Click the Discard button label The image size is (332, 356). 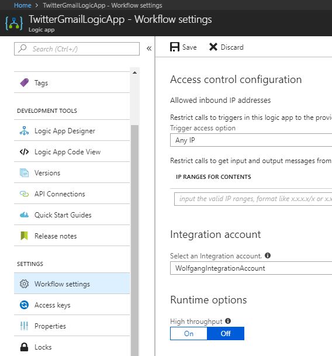[232, 47]
